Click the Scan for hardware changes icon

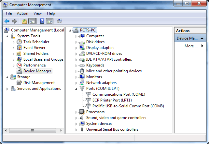pos(60,21)
